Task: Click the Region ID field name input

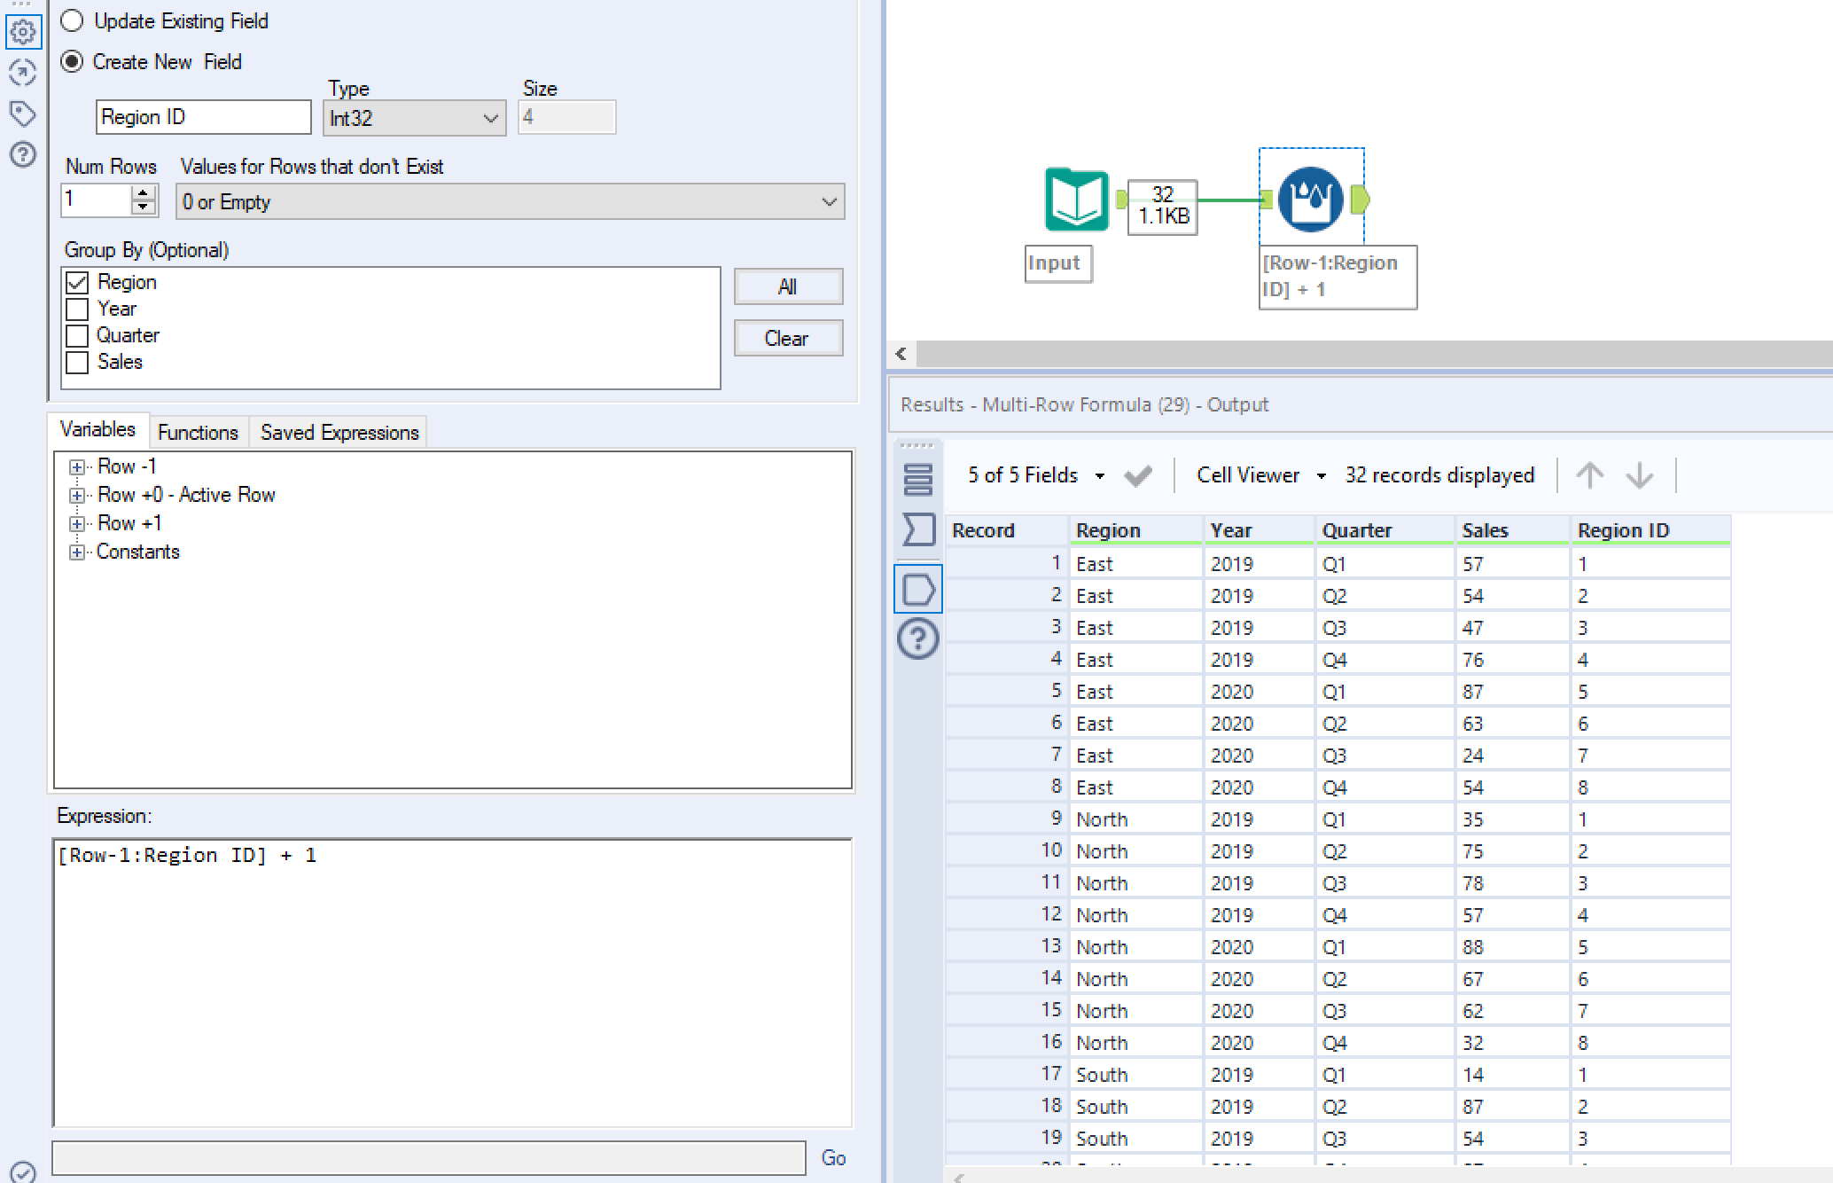Action: (x=203, y=117)
